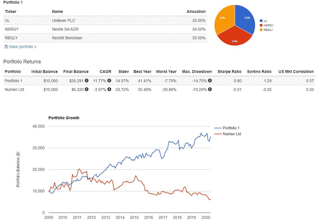Open the Save portfolio link

[x=23, y=47]
